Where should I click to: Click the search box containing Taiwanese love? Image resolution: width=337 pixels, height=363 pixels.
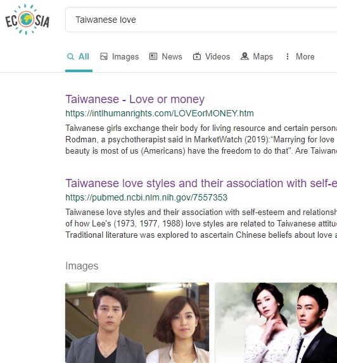click(x=201, y=20)
